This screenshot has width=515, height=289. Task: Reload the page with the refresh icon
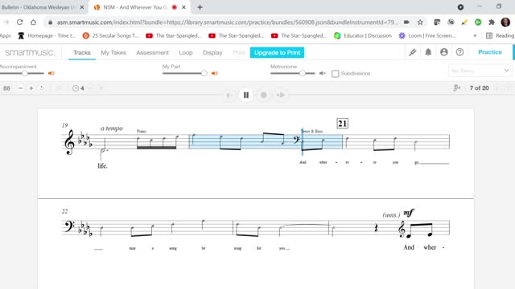pyautogui.click(x=19, y=22)
